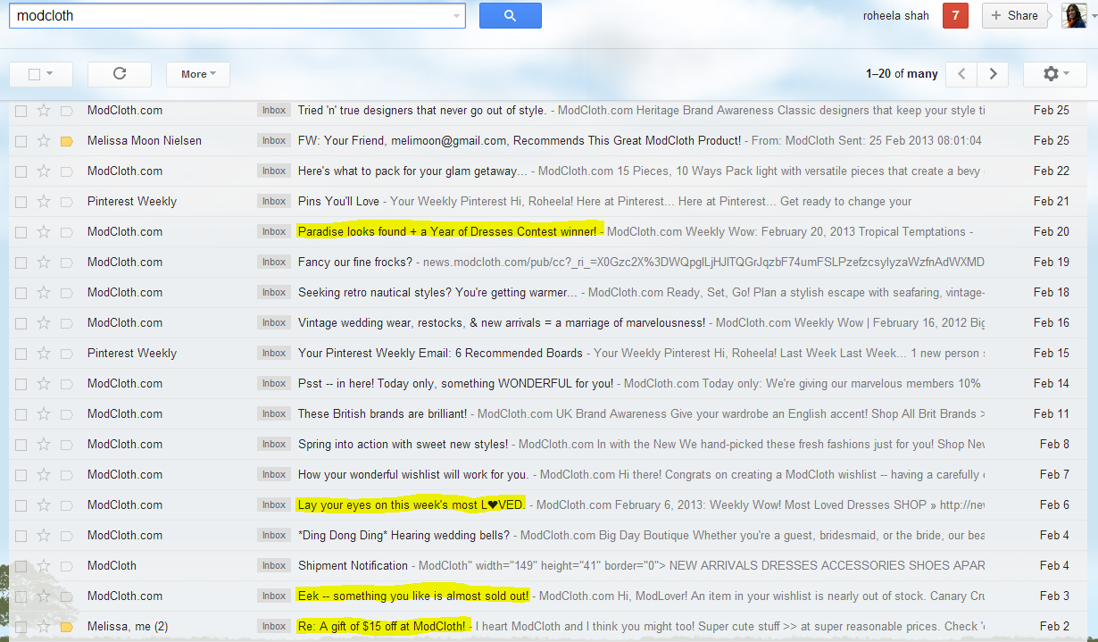Click Inbox label on Fancy frocks email

tap(274, 262)
